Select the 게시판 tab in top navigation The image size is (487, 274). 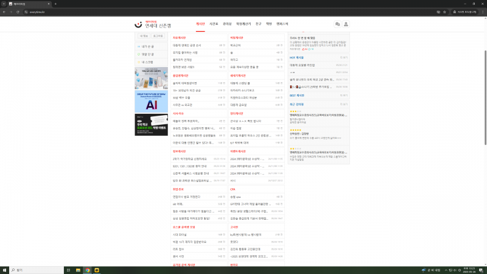click(x=200, y=24)
